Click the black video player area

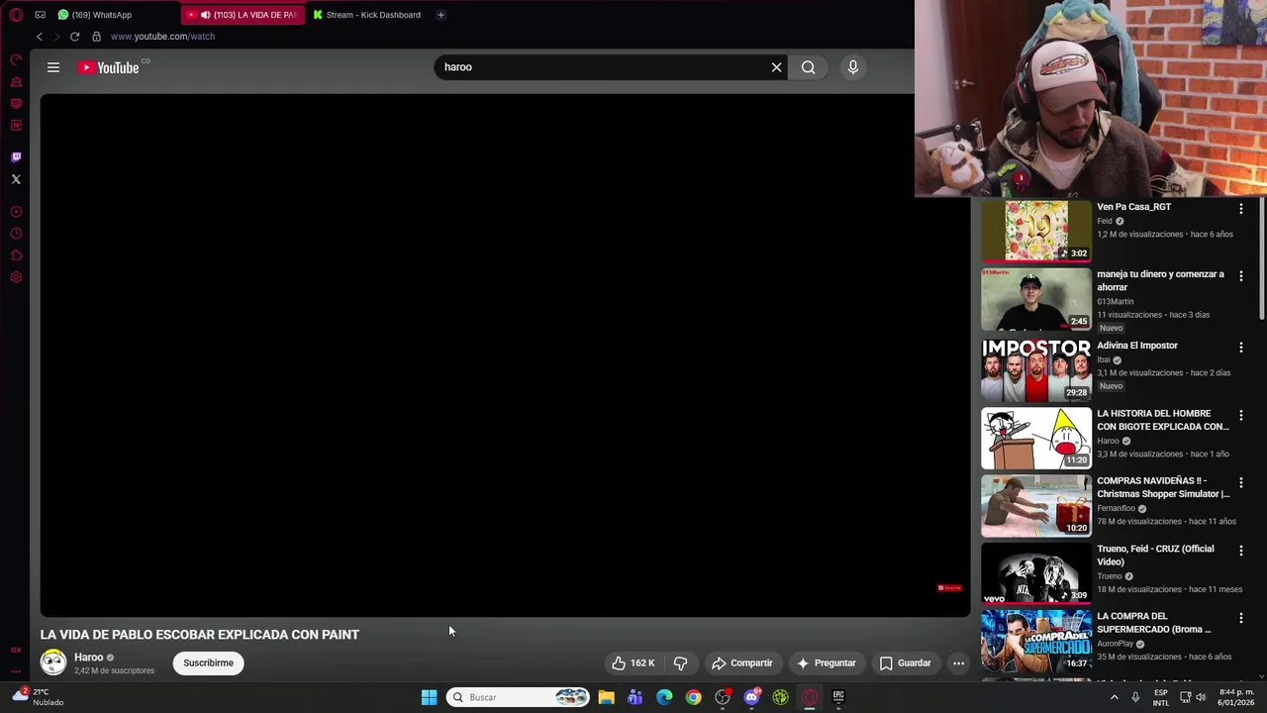(x=505, y=356)
